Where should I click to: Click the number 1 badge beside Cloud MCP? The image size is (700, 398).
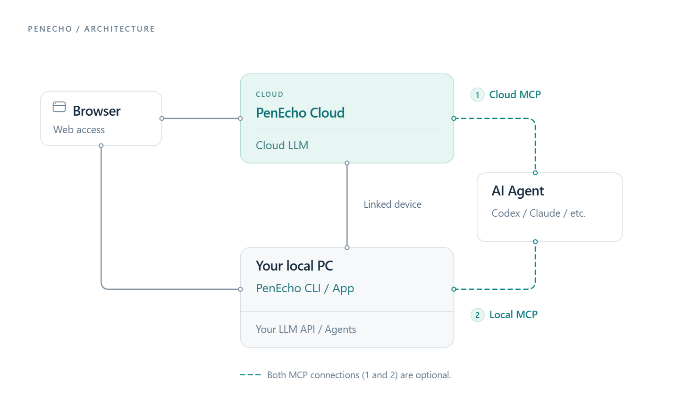(477, 95)
